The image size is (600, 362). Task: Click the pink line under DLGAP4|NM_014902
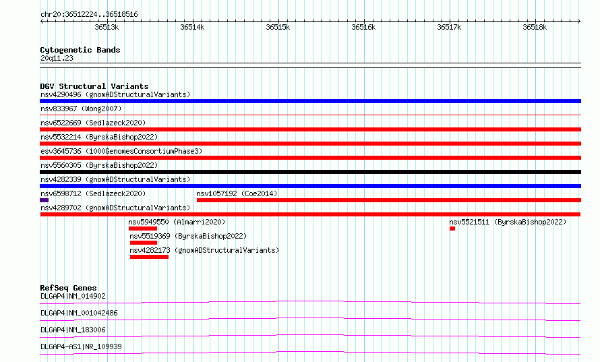310,302
